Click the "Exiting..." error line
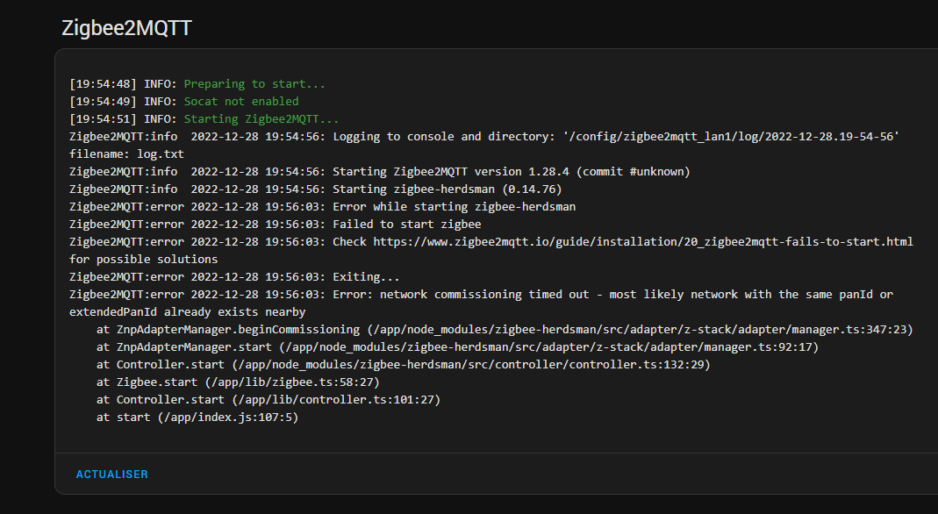This screenshot has height=514, width=938. (x=366, y=277)
